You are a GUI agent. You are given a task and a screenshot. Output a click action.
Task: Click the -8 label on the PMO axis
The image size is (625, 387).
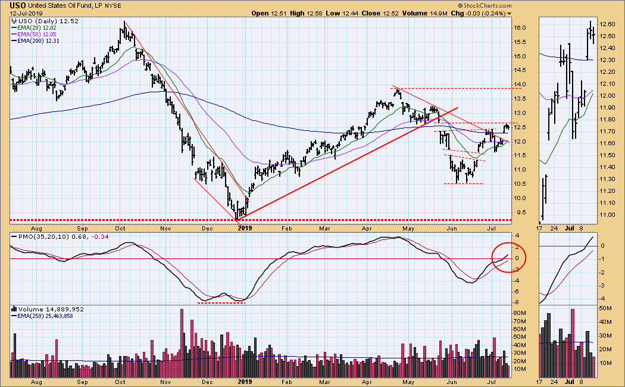click(x=516, y=302)
